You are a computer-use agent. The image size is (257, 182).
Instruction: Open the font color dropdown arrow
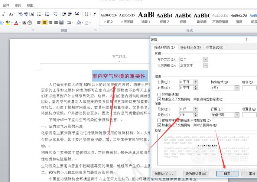[x=20, y=23]
